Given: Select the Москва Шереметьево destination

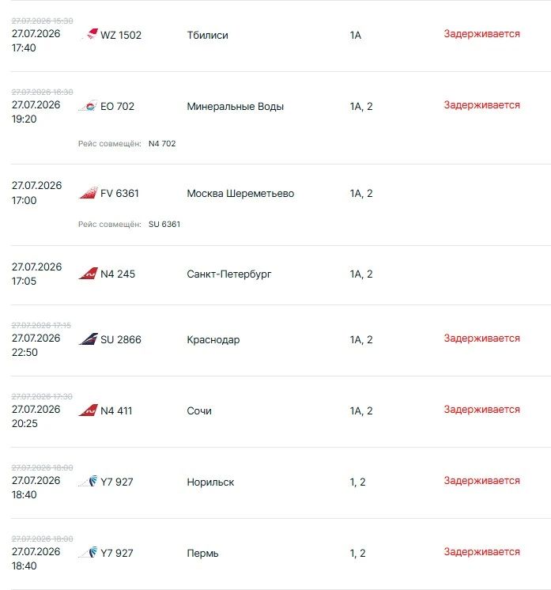Looking at the screenshot, I should [240, 194].
